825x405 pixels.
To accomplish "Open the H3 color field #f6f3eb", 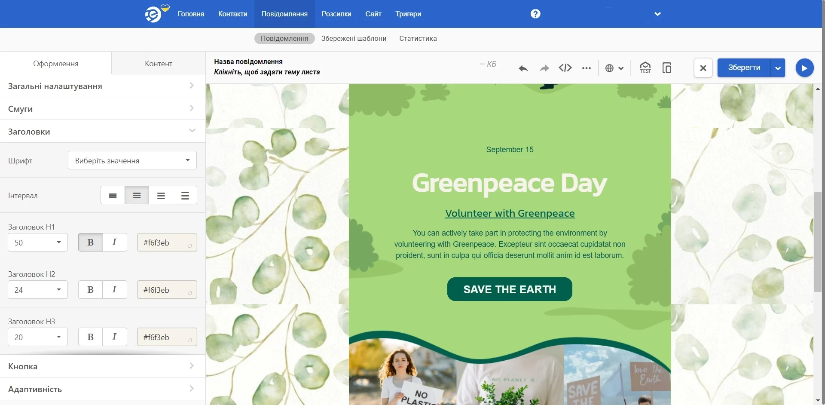I will coord(167,337).
